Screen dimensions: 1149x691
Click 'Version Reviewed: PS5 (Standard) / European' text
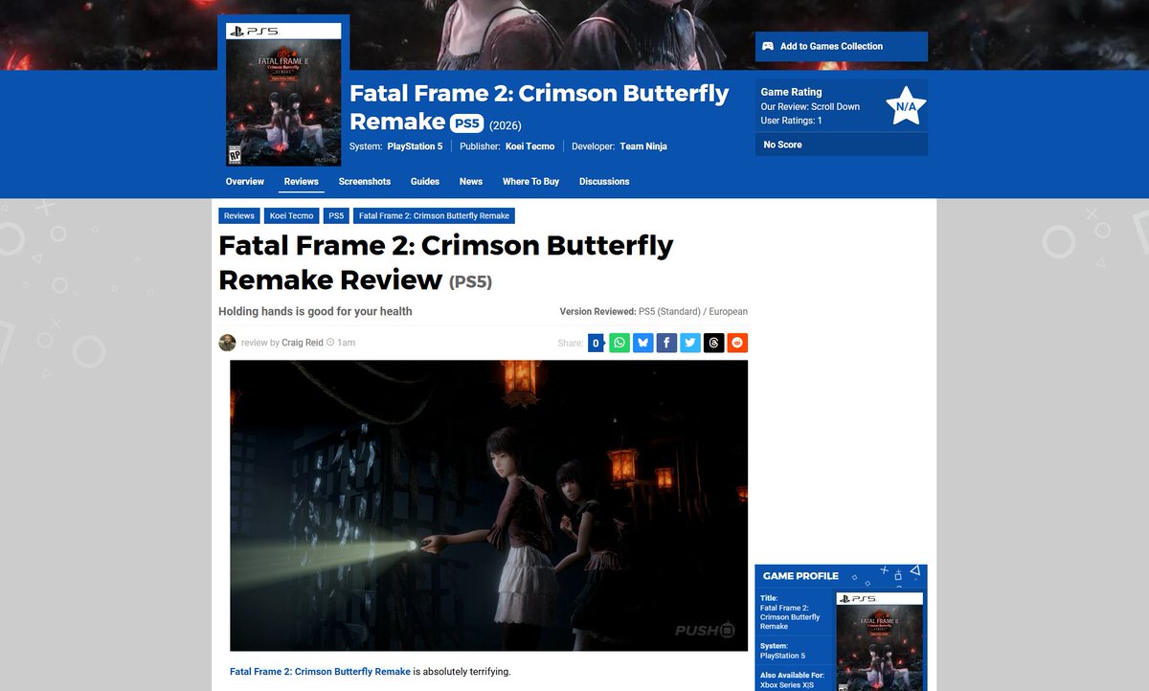[653, 312]
